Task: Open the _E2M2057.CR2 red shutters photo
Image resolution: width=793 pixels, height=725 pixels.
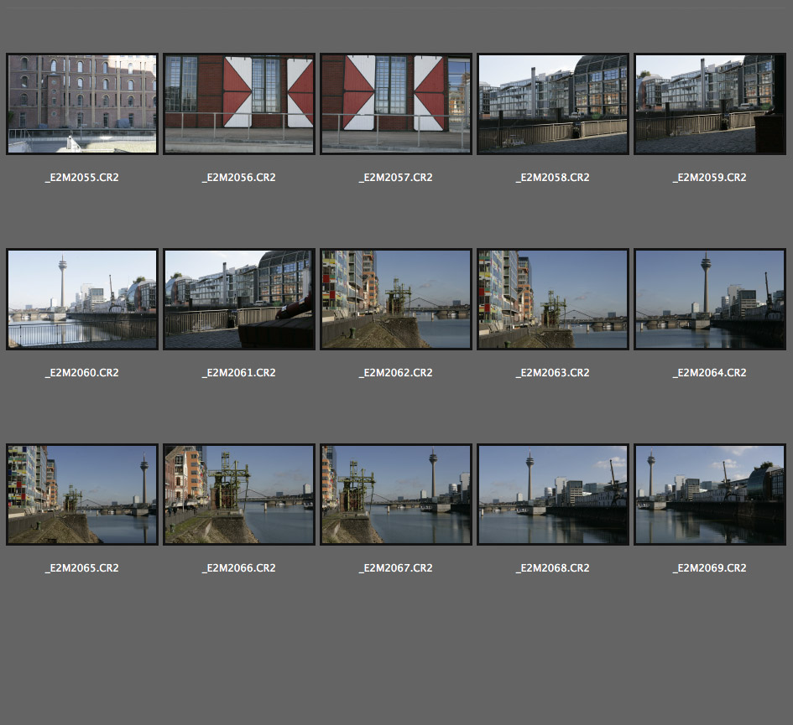Action: pos(395,104)
